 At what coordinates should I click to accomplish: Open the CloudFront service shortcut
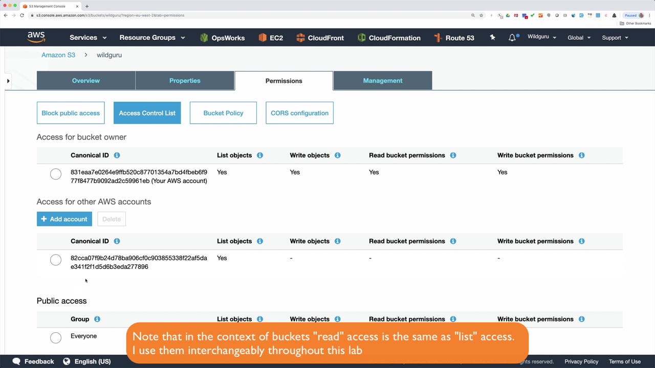click(320, 38)
